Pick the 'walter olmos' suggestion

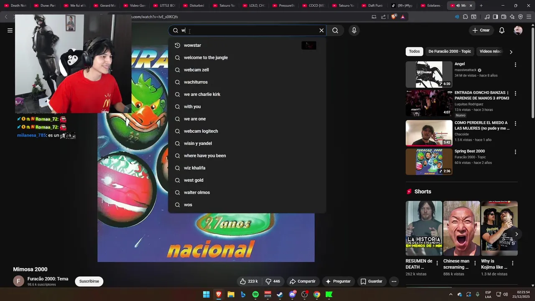pyautogui.click(x=247, y=192)
